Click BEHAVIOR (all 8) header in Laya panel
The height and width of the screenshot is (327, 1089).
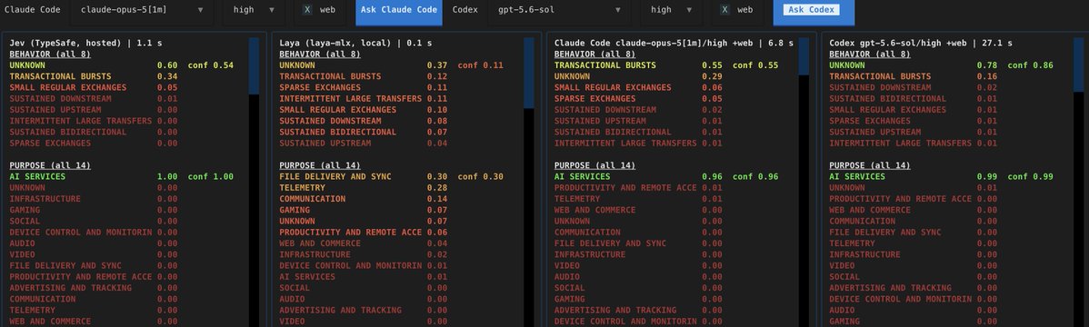(319, 54)
